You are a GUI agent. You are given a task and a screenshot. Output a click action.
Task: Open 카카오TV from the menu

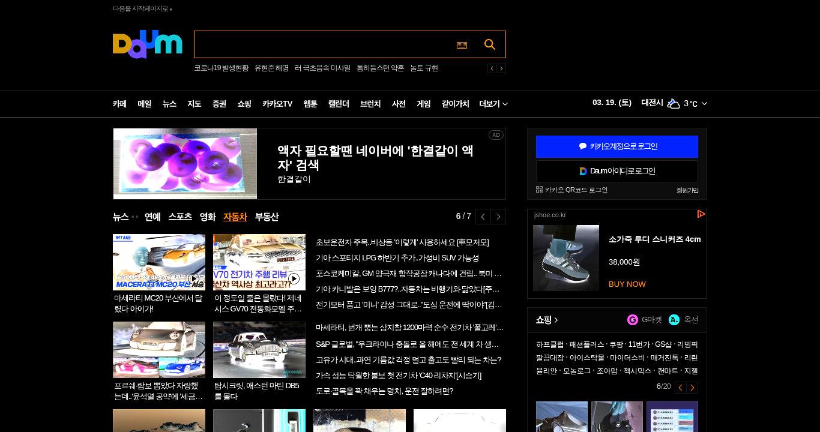click(x=277, y=104)
